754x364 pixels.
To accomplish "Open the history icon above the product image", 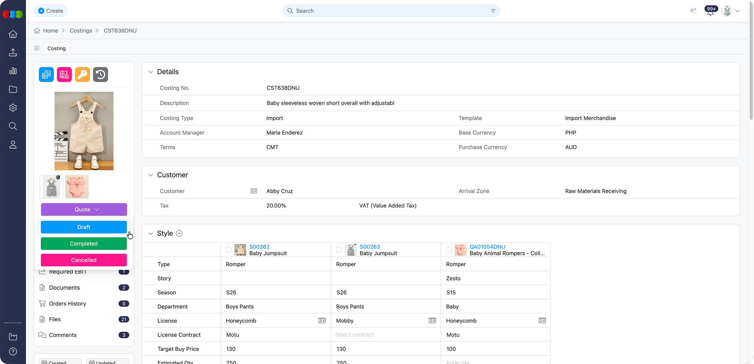I will (x=100, y=75).
